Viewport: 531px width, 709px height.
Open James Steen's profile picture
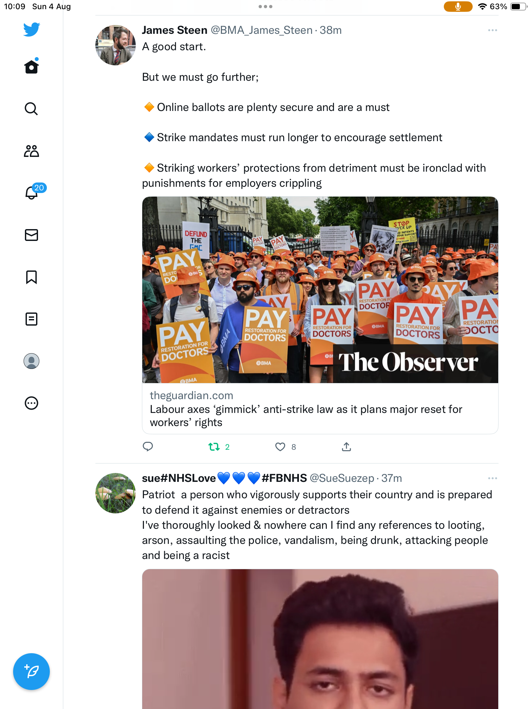pos(115,45)
